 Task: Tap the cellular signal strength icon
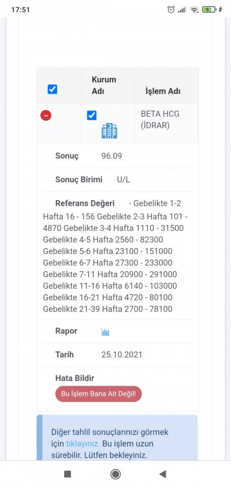(182, 10)
